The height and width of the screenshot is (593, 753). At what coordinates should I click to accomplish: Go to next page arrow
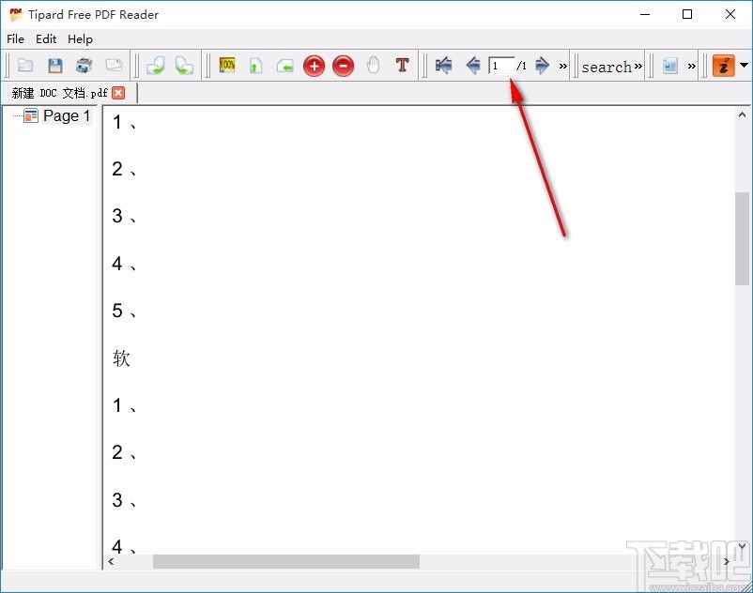(x=542, y=66)
